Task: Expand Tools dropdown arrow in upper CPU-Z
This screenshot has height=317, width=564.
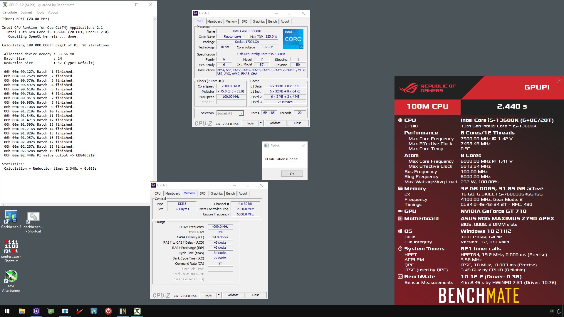Action: click(x=261, y=123)
